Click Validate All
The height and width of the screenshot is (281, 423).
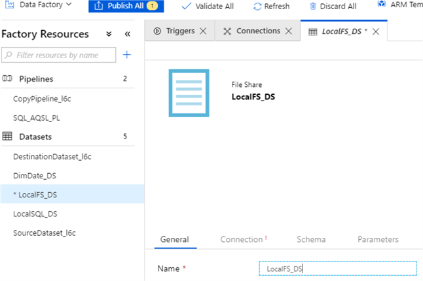tap(208, 6)
